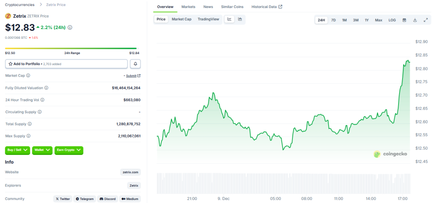Go to the Markets tab
This screenshot has height=203, width=437.
(x=188, y=7)
